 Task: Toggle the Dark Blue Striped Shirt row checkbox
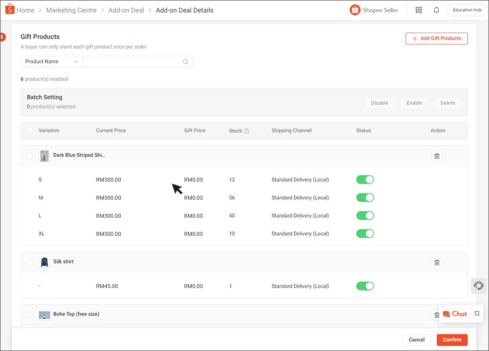pyautogui.click(x=30, y=156)
